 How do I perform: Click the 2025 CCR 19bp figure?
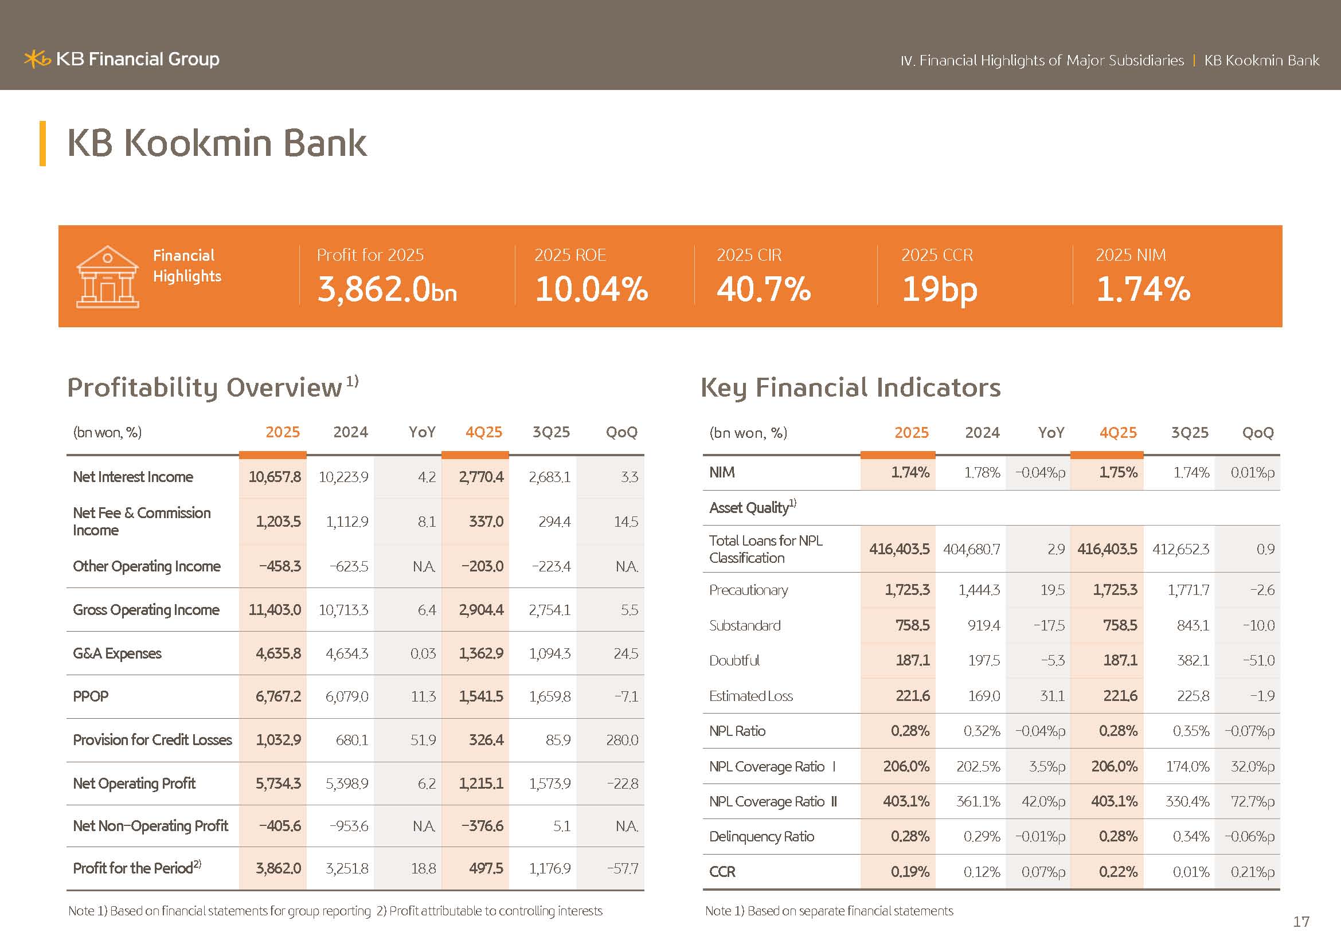[x=939, y=290]
